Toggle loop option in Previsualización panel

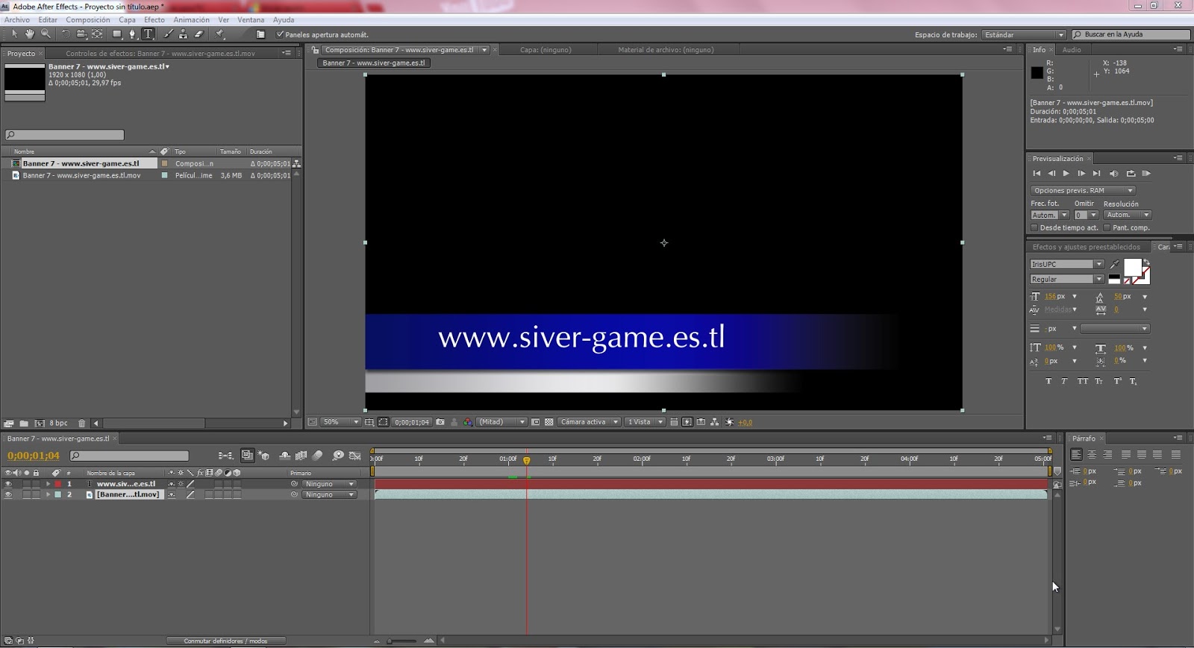tap(1131, 174)
